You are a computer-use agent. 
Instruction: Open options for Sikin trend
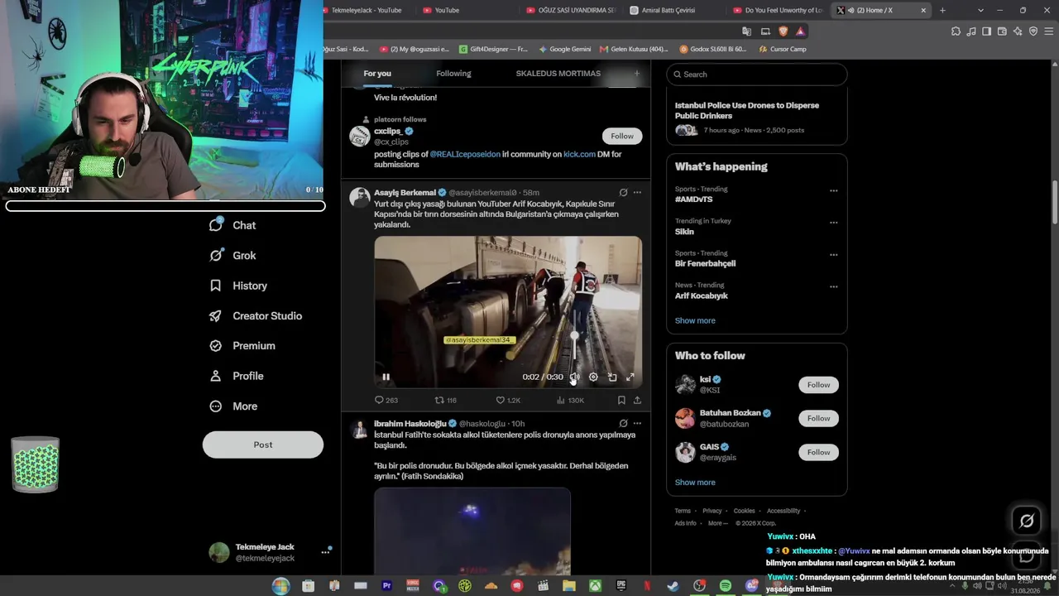coord(833,223)
